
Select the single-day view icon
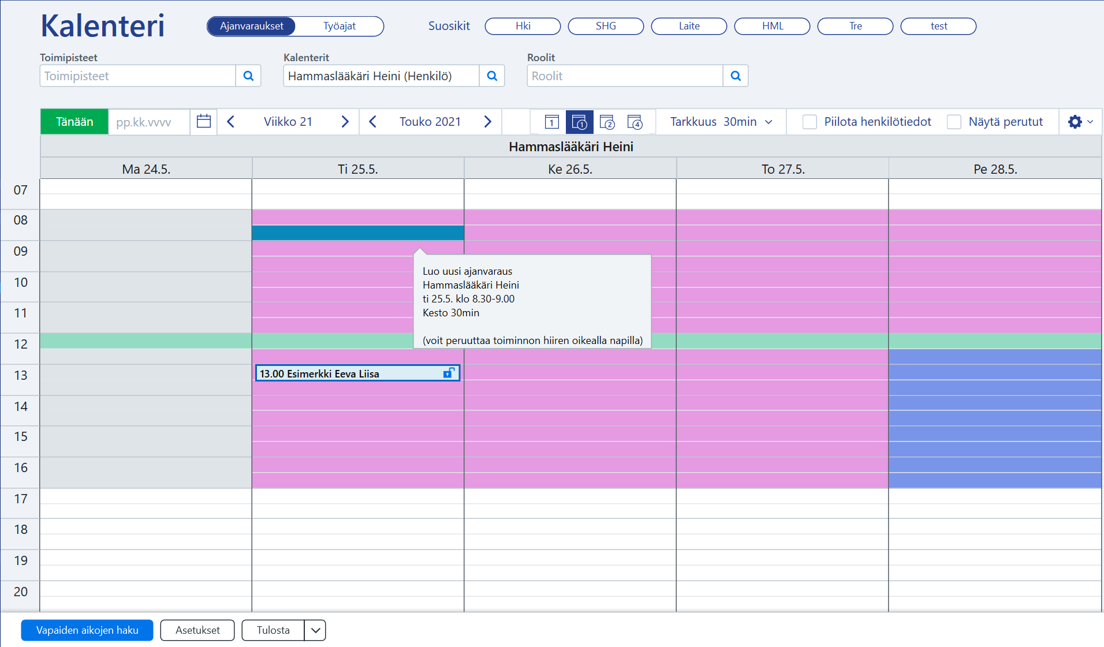(x=551, y=122)
